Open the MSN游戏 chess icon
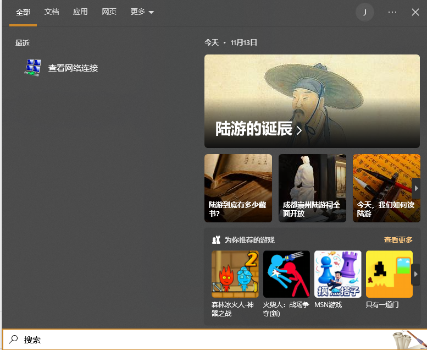This screenshot has width=427, height=350. [337, 274]
